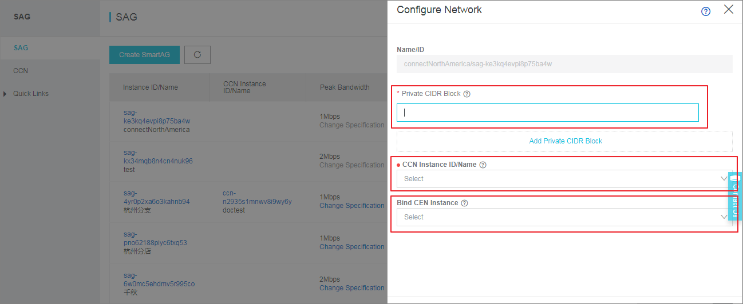Click Change Specification under 2Mbps for test instance
743x304 pixels.
pos(352,165)
